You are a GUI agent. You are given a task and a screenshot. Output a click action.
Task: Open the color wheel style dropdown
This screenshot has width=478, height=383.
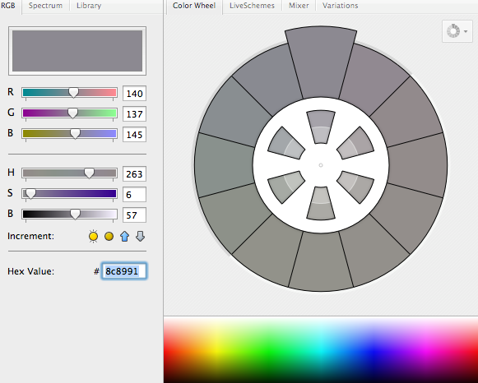(x=457, y=31)
